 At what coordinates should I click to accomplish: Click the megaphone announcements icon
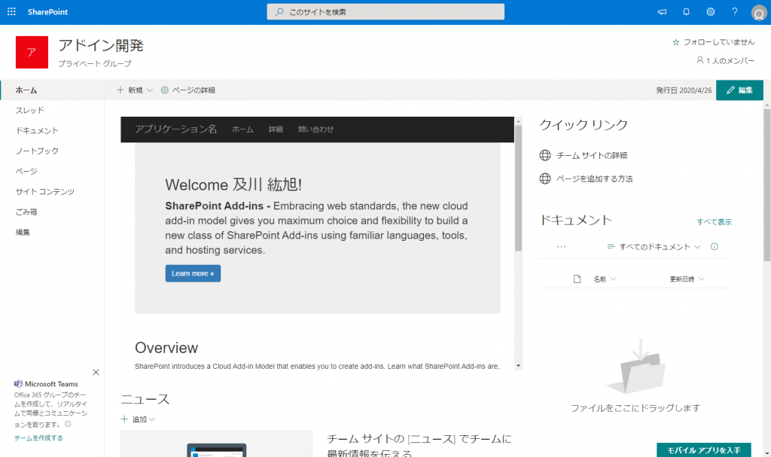pos(662,12)
